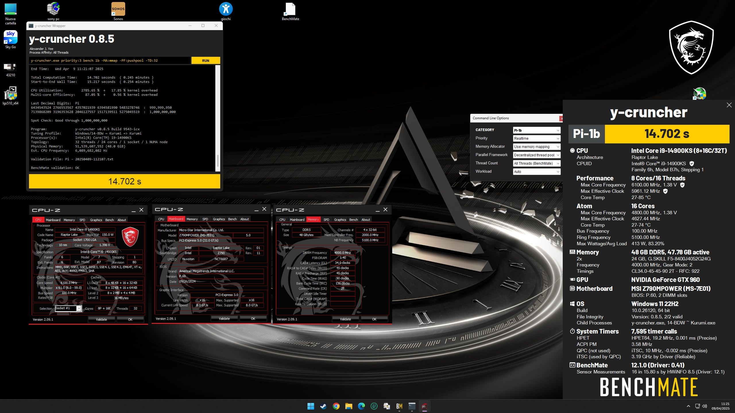Click the 'Intel Core i9 14900KS' Name field
Viewport: 735px width, 413px height.
(x=85, y=229)
